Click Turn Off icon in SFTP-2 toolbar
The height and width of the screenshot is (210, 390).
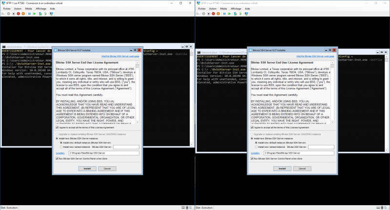[209, 14]
